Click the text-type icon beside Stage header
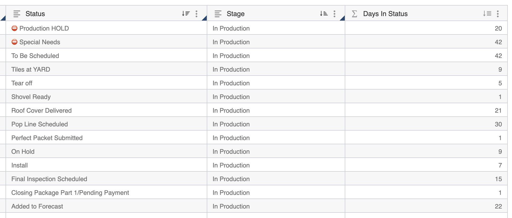512x218 pixels. point(218,14)
